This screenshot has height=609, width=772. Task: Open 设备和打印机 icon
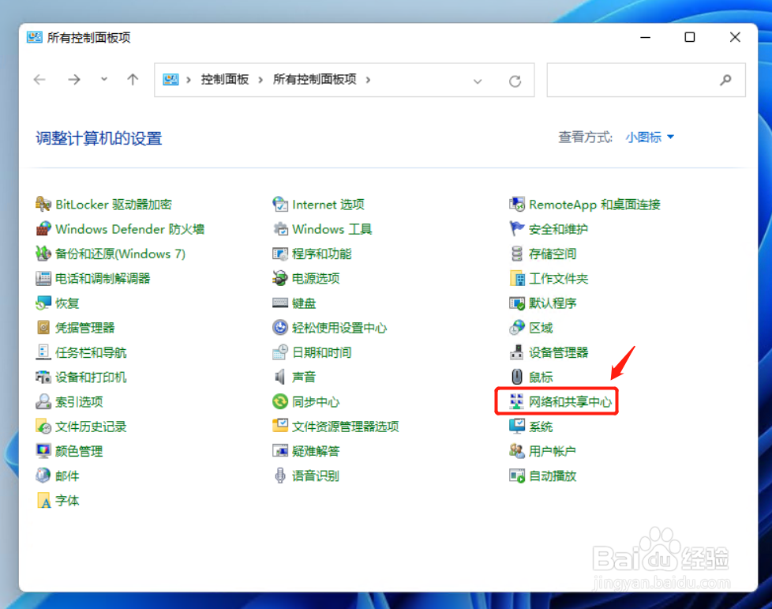[43, 377]
